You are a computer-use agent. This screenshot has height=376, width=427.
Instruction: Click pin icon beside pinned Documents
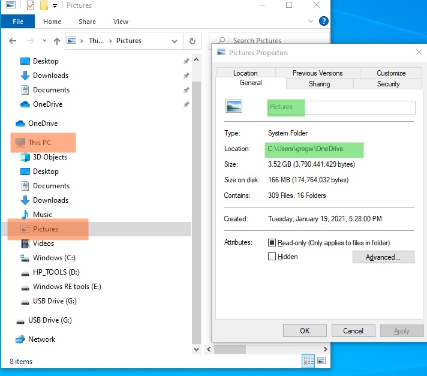pos(187,90)
